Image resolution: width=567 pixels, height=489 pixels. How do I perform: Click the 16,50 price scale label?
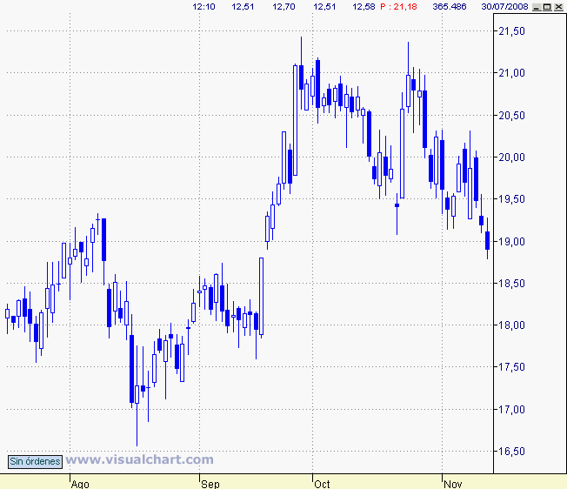(x=511, y=452)
